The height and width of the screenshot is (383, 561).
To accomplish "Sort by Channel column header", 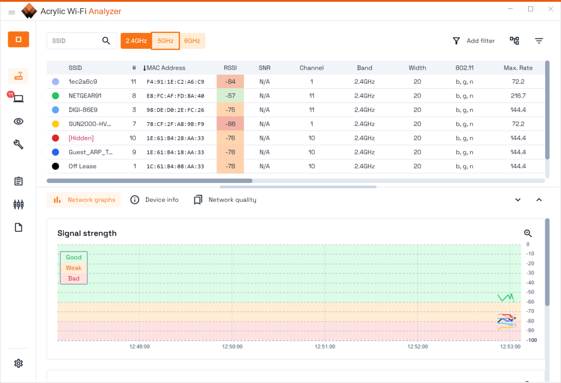I will click(x=312, y=68).
